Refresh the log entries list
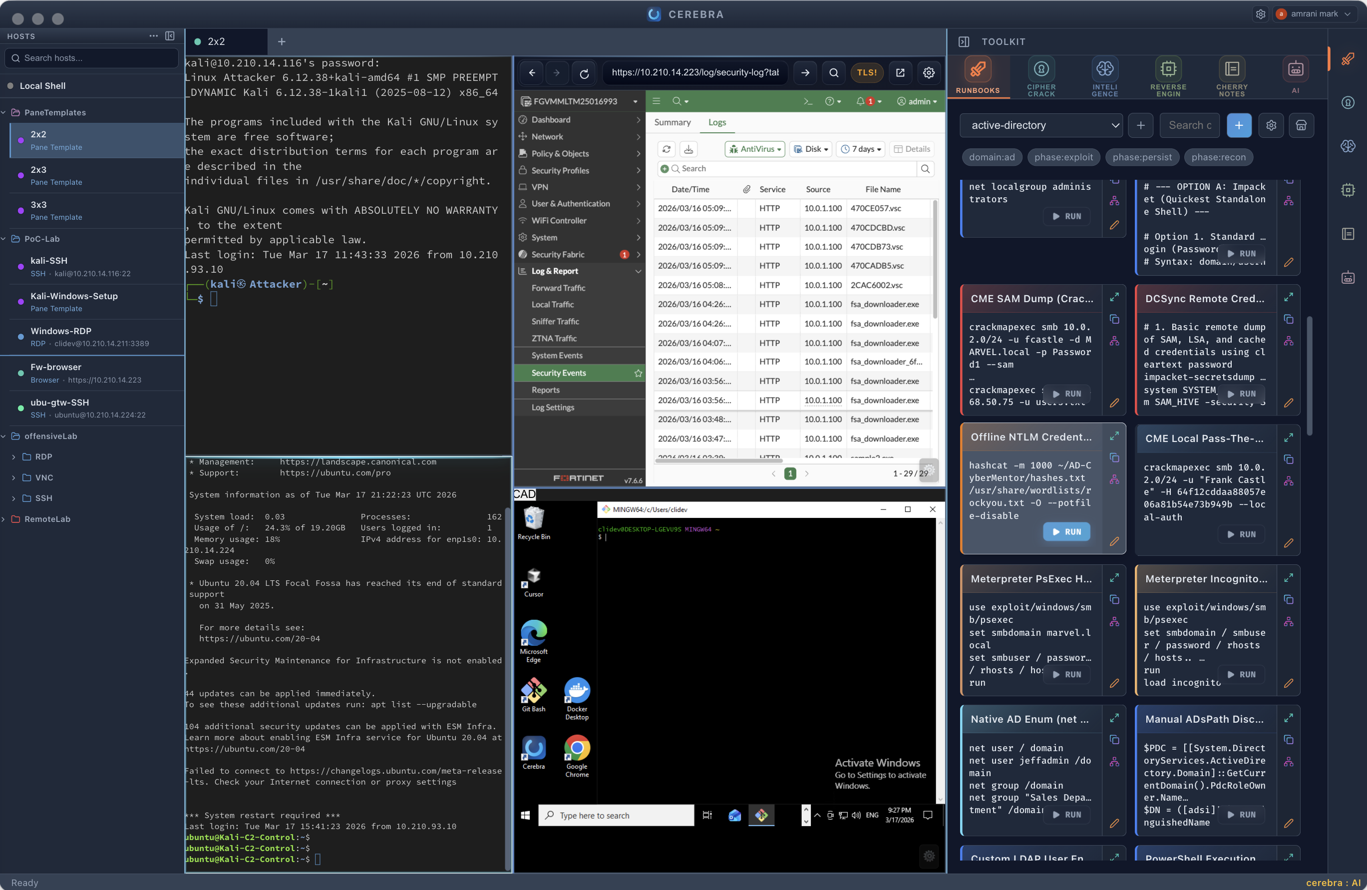Viewport: 1367px width, 890px height. (x=666, y=149)
